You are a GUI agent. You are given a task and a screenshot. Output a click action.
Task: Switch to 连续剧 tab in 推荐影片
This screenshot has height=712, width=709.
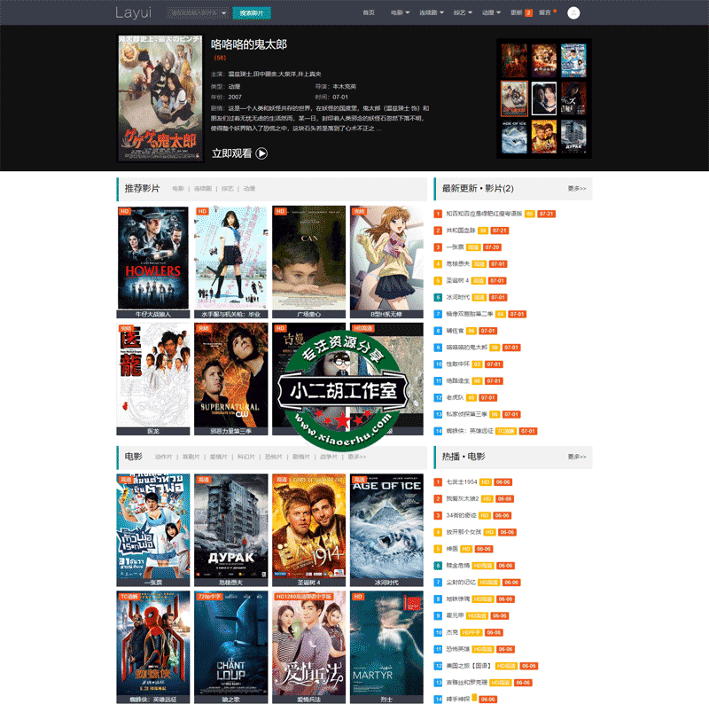tap(204, 189)
